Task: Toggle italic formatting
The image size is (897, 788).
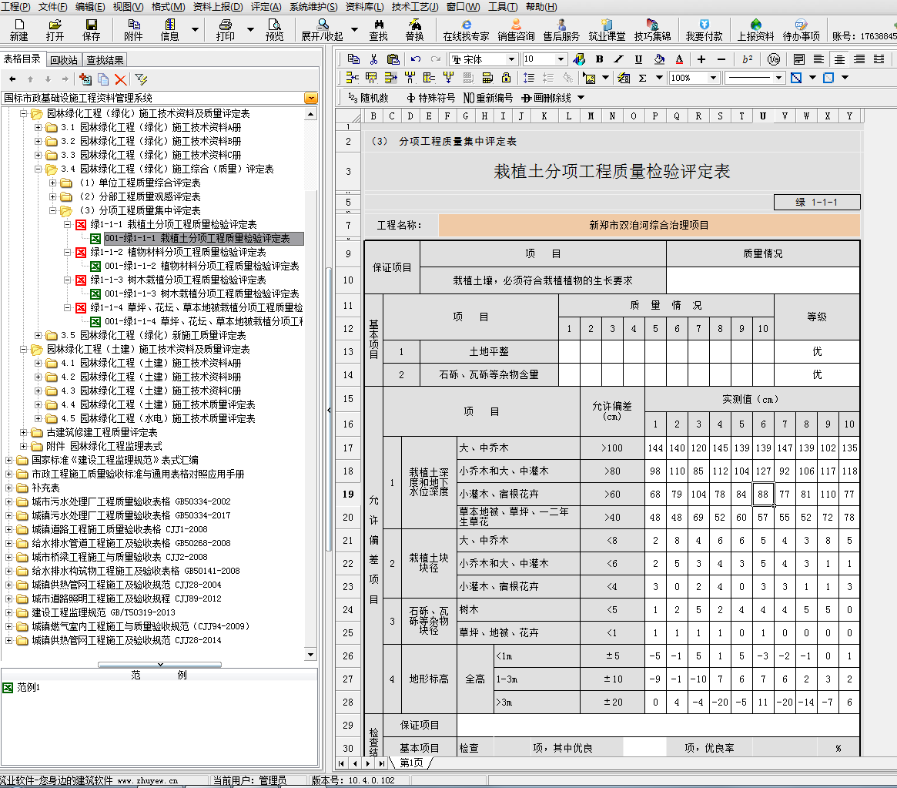Action: click(619, 59)
